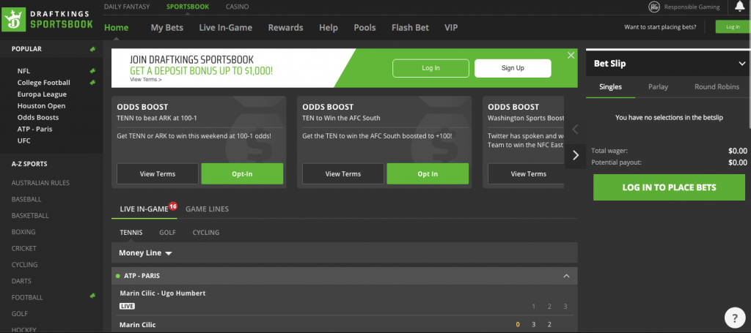The height and width of the screenshot is (333, 751).
Task: Open the notifications bell
Action: (739, 7)
